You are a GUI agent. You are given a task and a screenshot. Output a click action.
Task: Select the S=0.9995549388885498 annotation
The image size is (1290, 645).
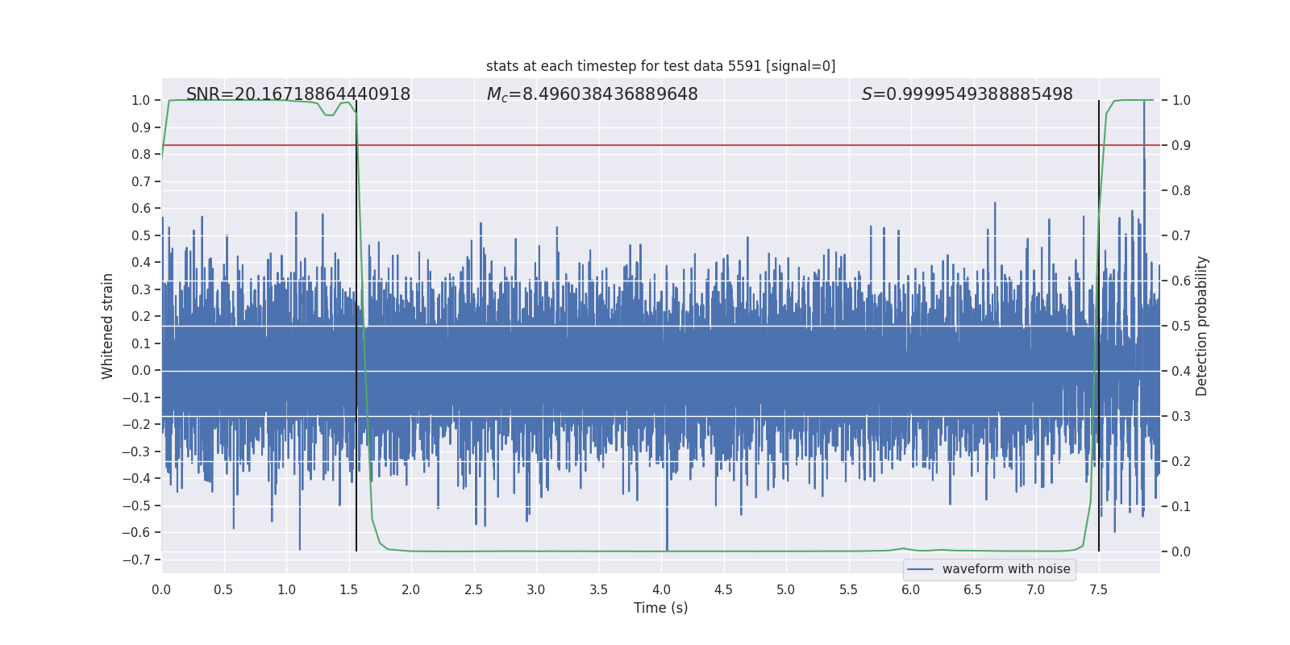click(967, 94)
